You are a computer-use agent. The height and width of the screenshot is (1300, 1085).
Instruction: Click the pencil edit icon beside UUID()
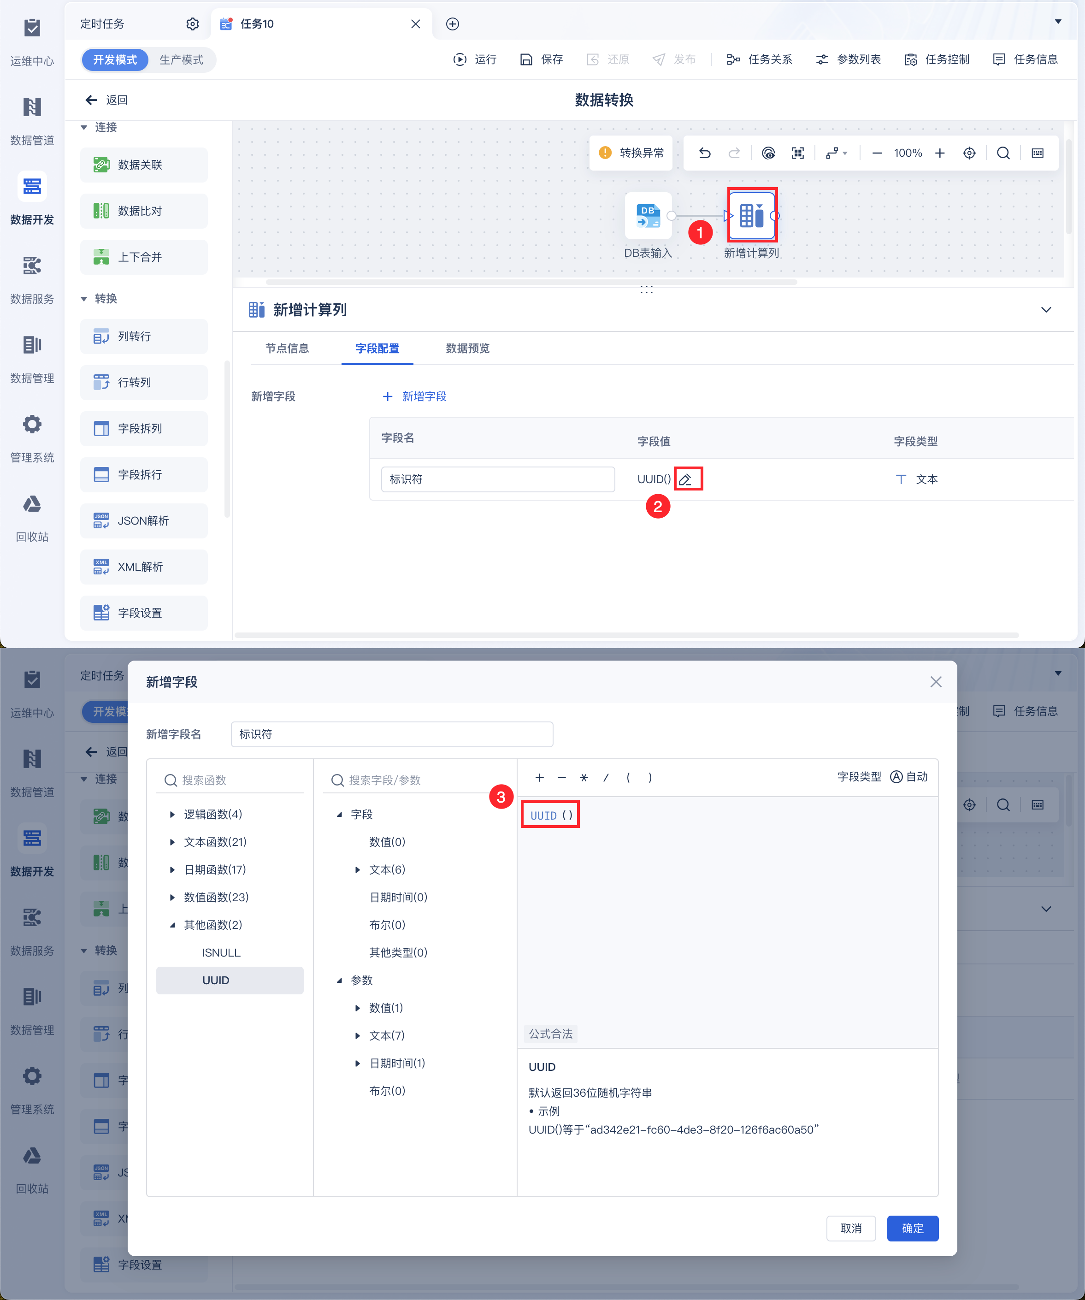tap(686, 479)
